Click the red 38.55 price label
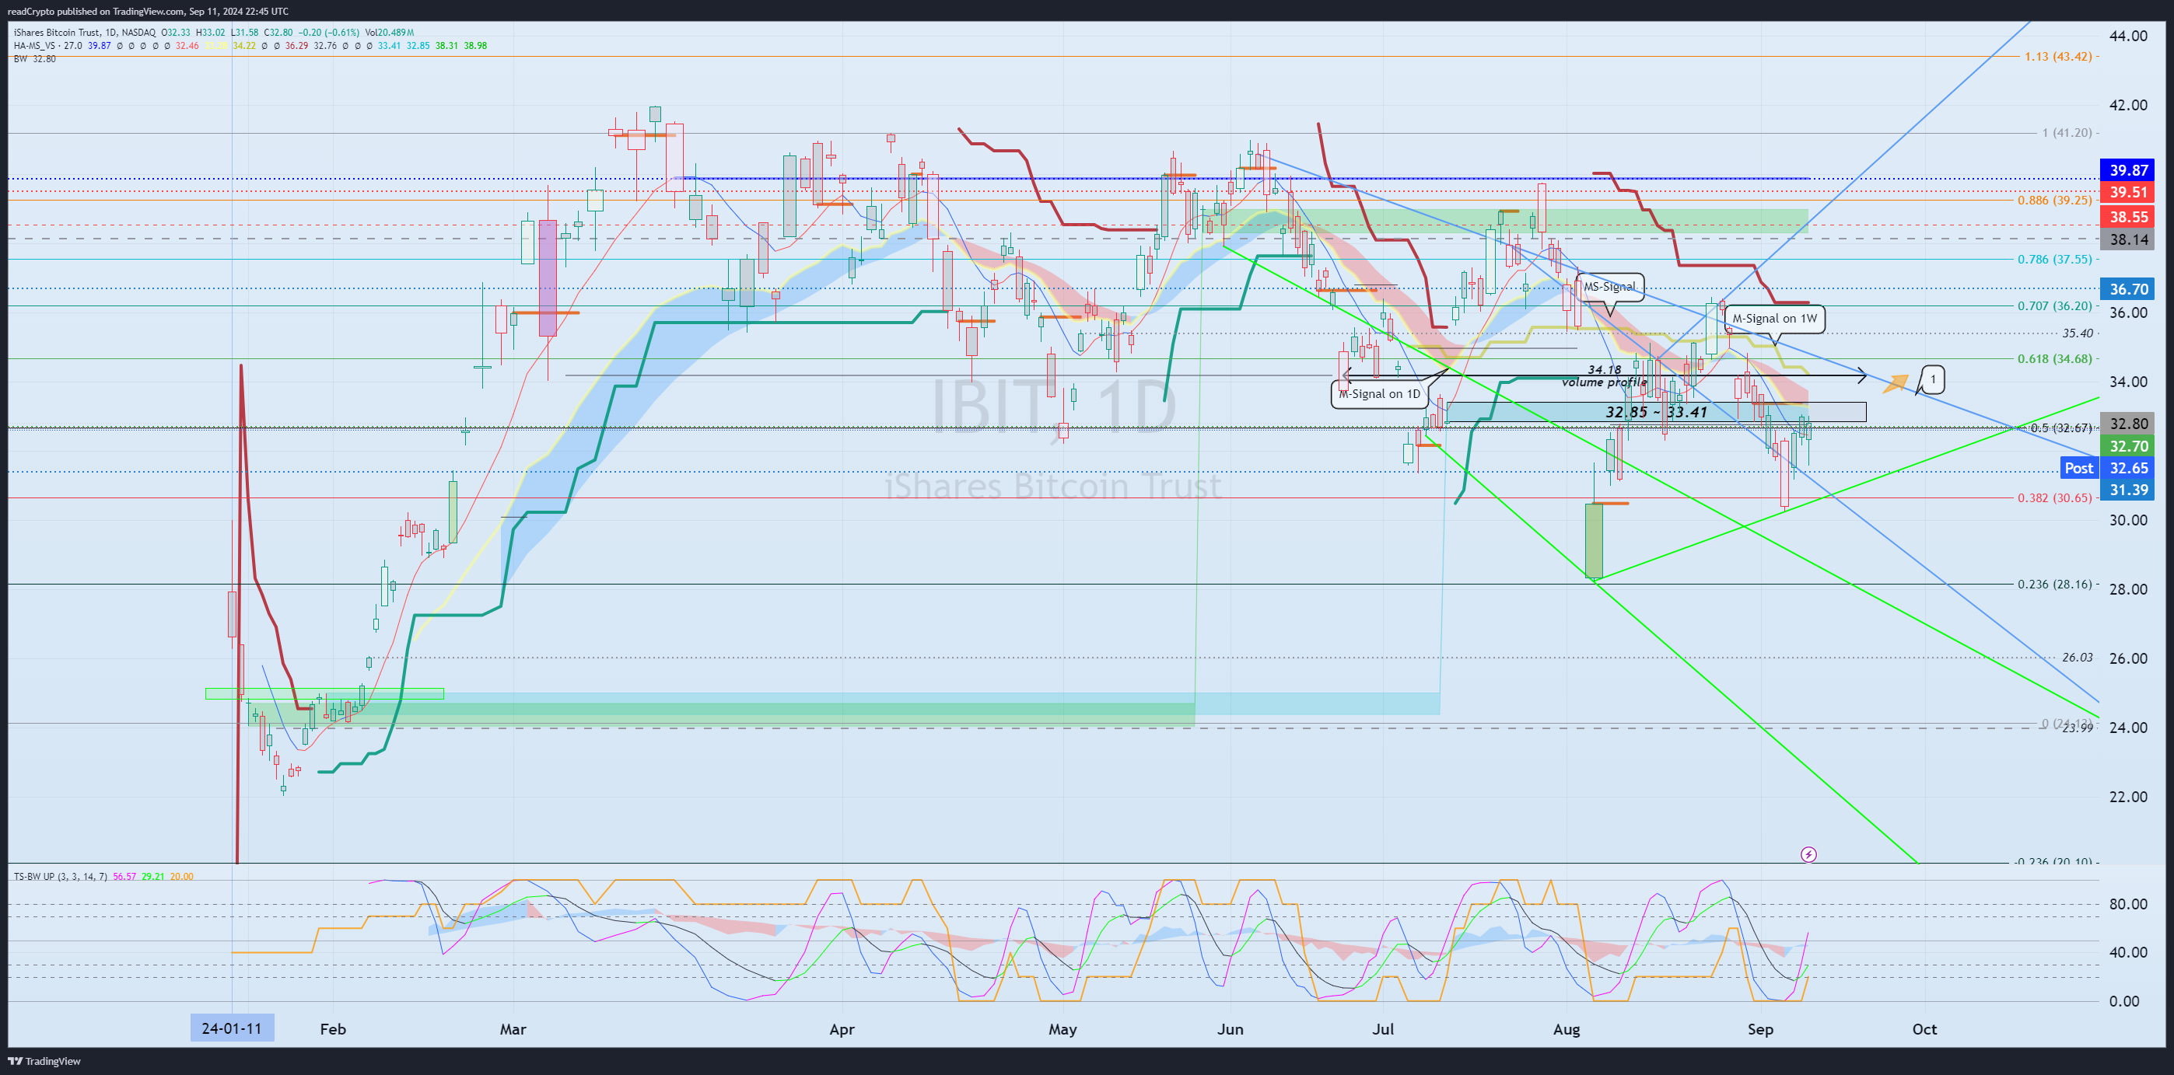The image size is (2174, 1075). point(2128,217)
